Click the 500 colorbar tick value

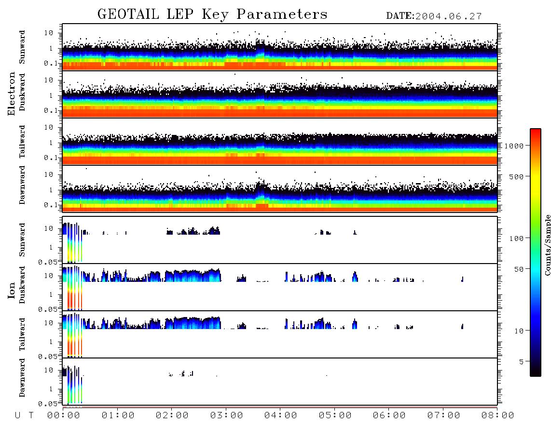click(516, 177)
